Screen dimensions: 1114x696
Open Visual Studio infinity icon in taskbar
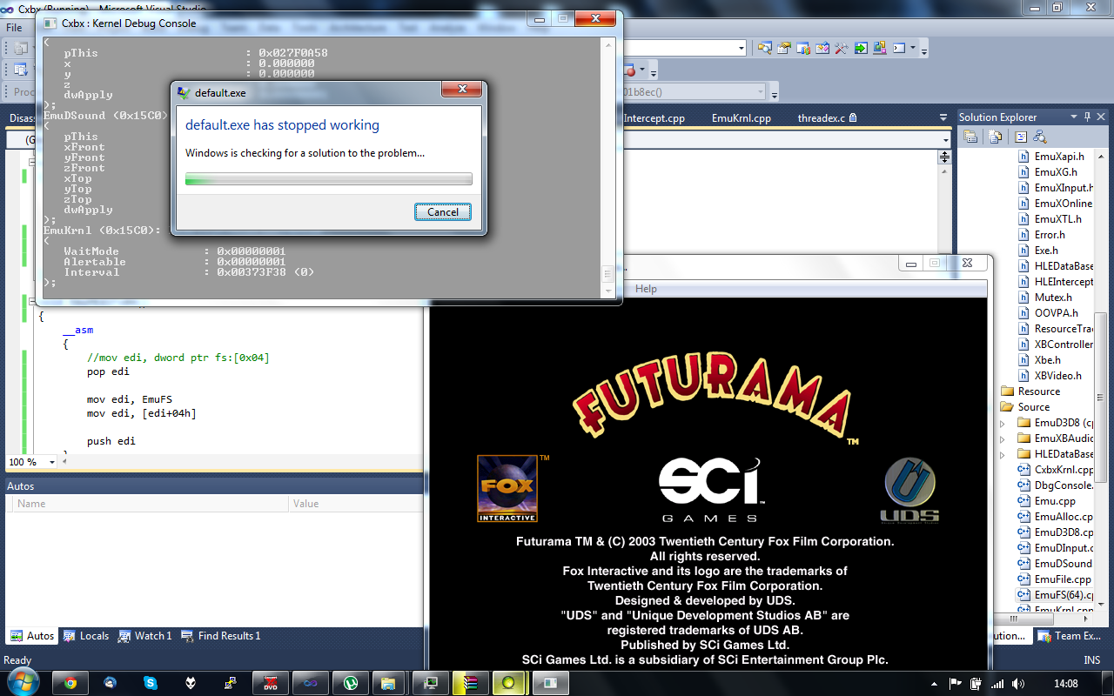pos(309,684)
